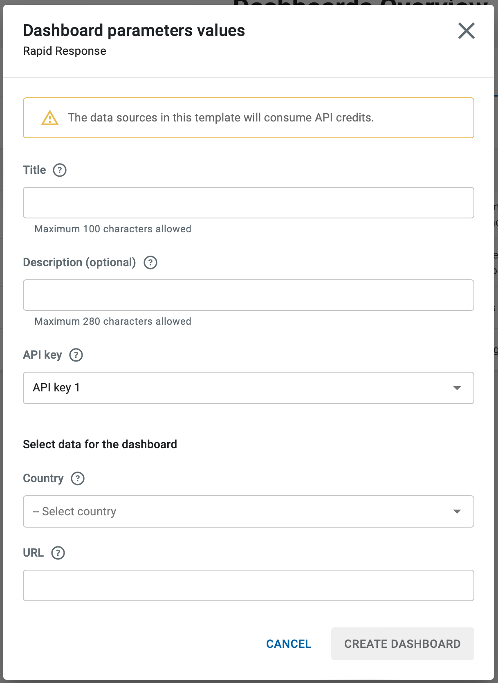Click the help icon next to Country
Viewport: 498px width, 683px height.
pos(78,478)
